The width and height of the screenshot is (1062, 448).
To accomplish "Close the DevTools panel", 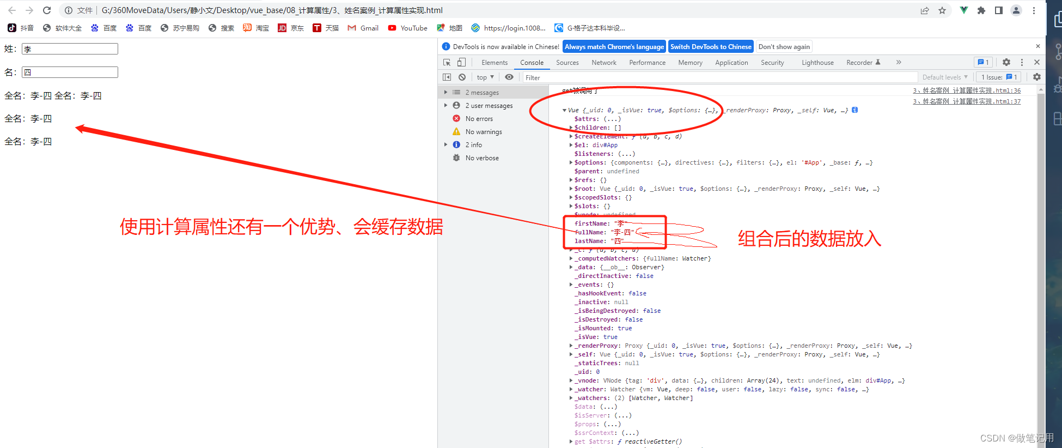I will click(1037, 62).
